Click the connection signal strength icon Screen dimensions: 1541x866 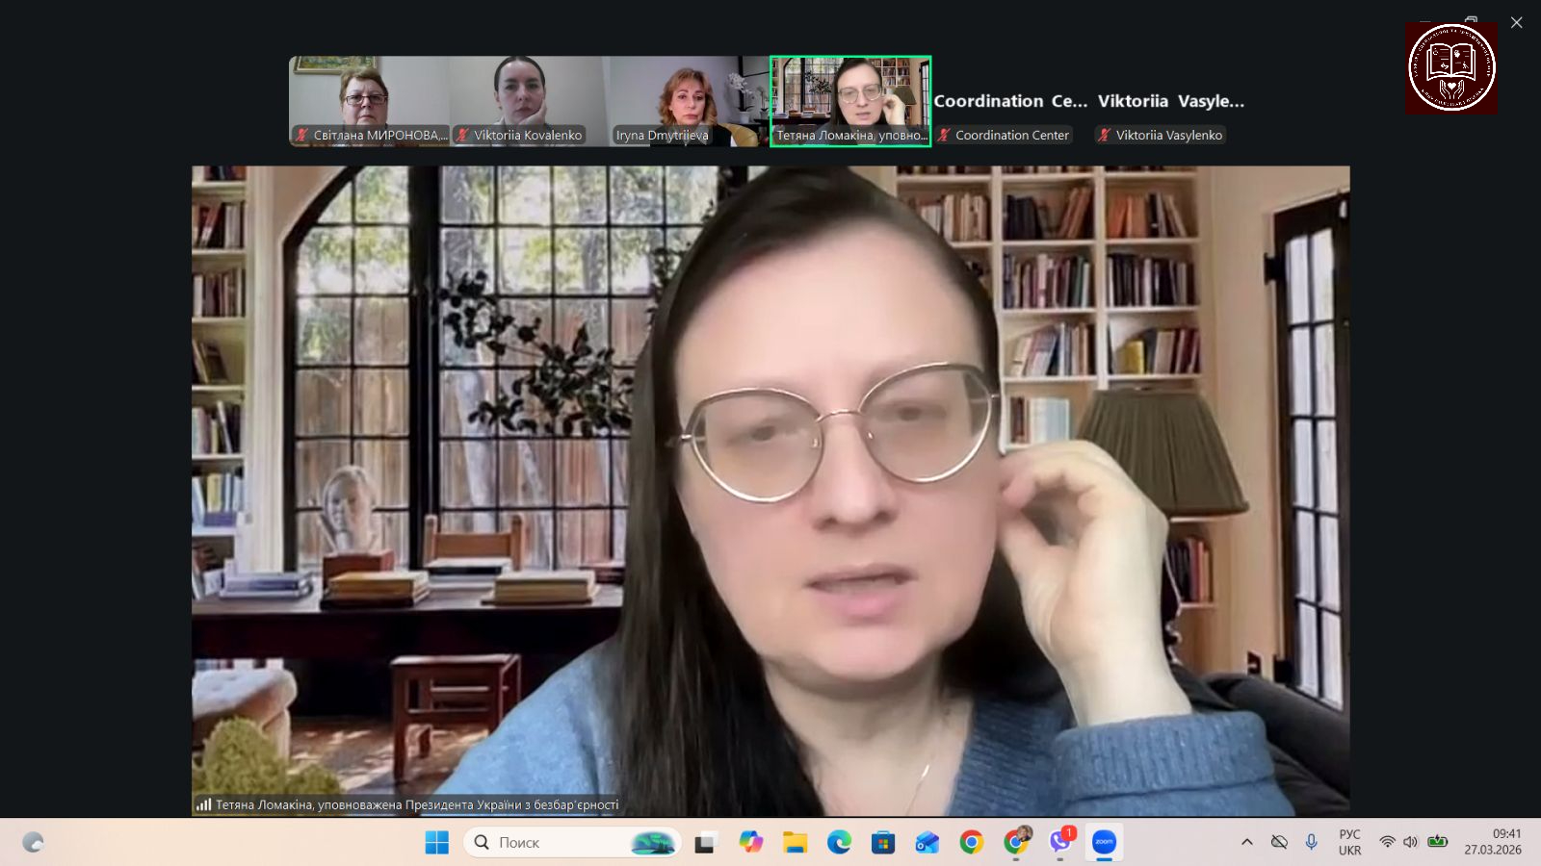[x=203, y=804]
